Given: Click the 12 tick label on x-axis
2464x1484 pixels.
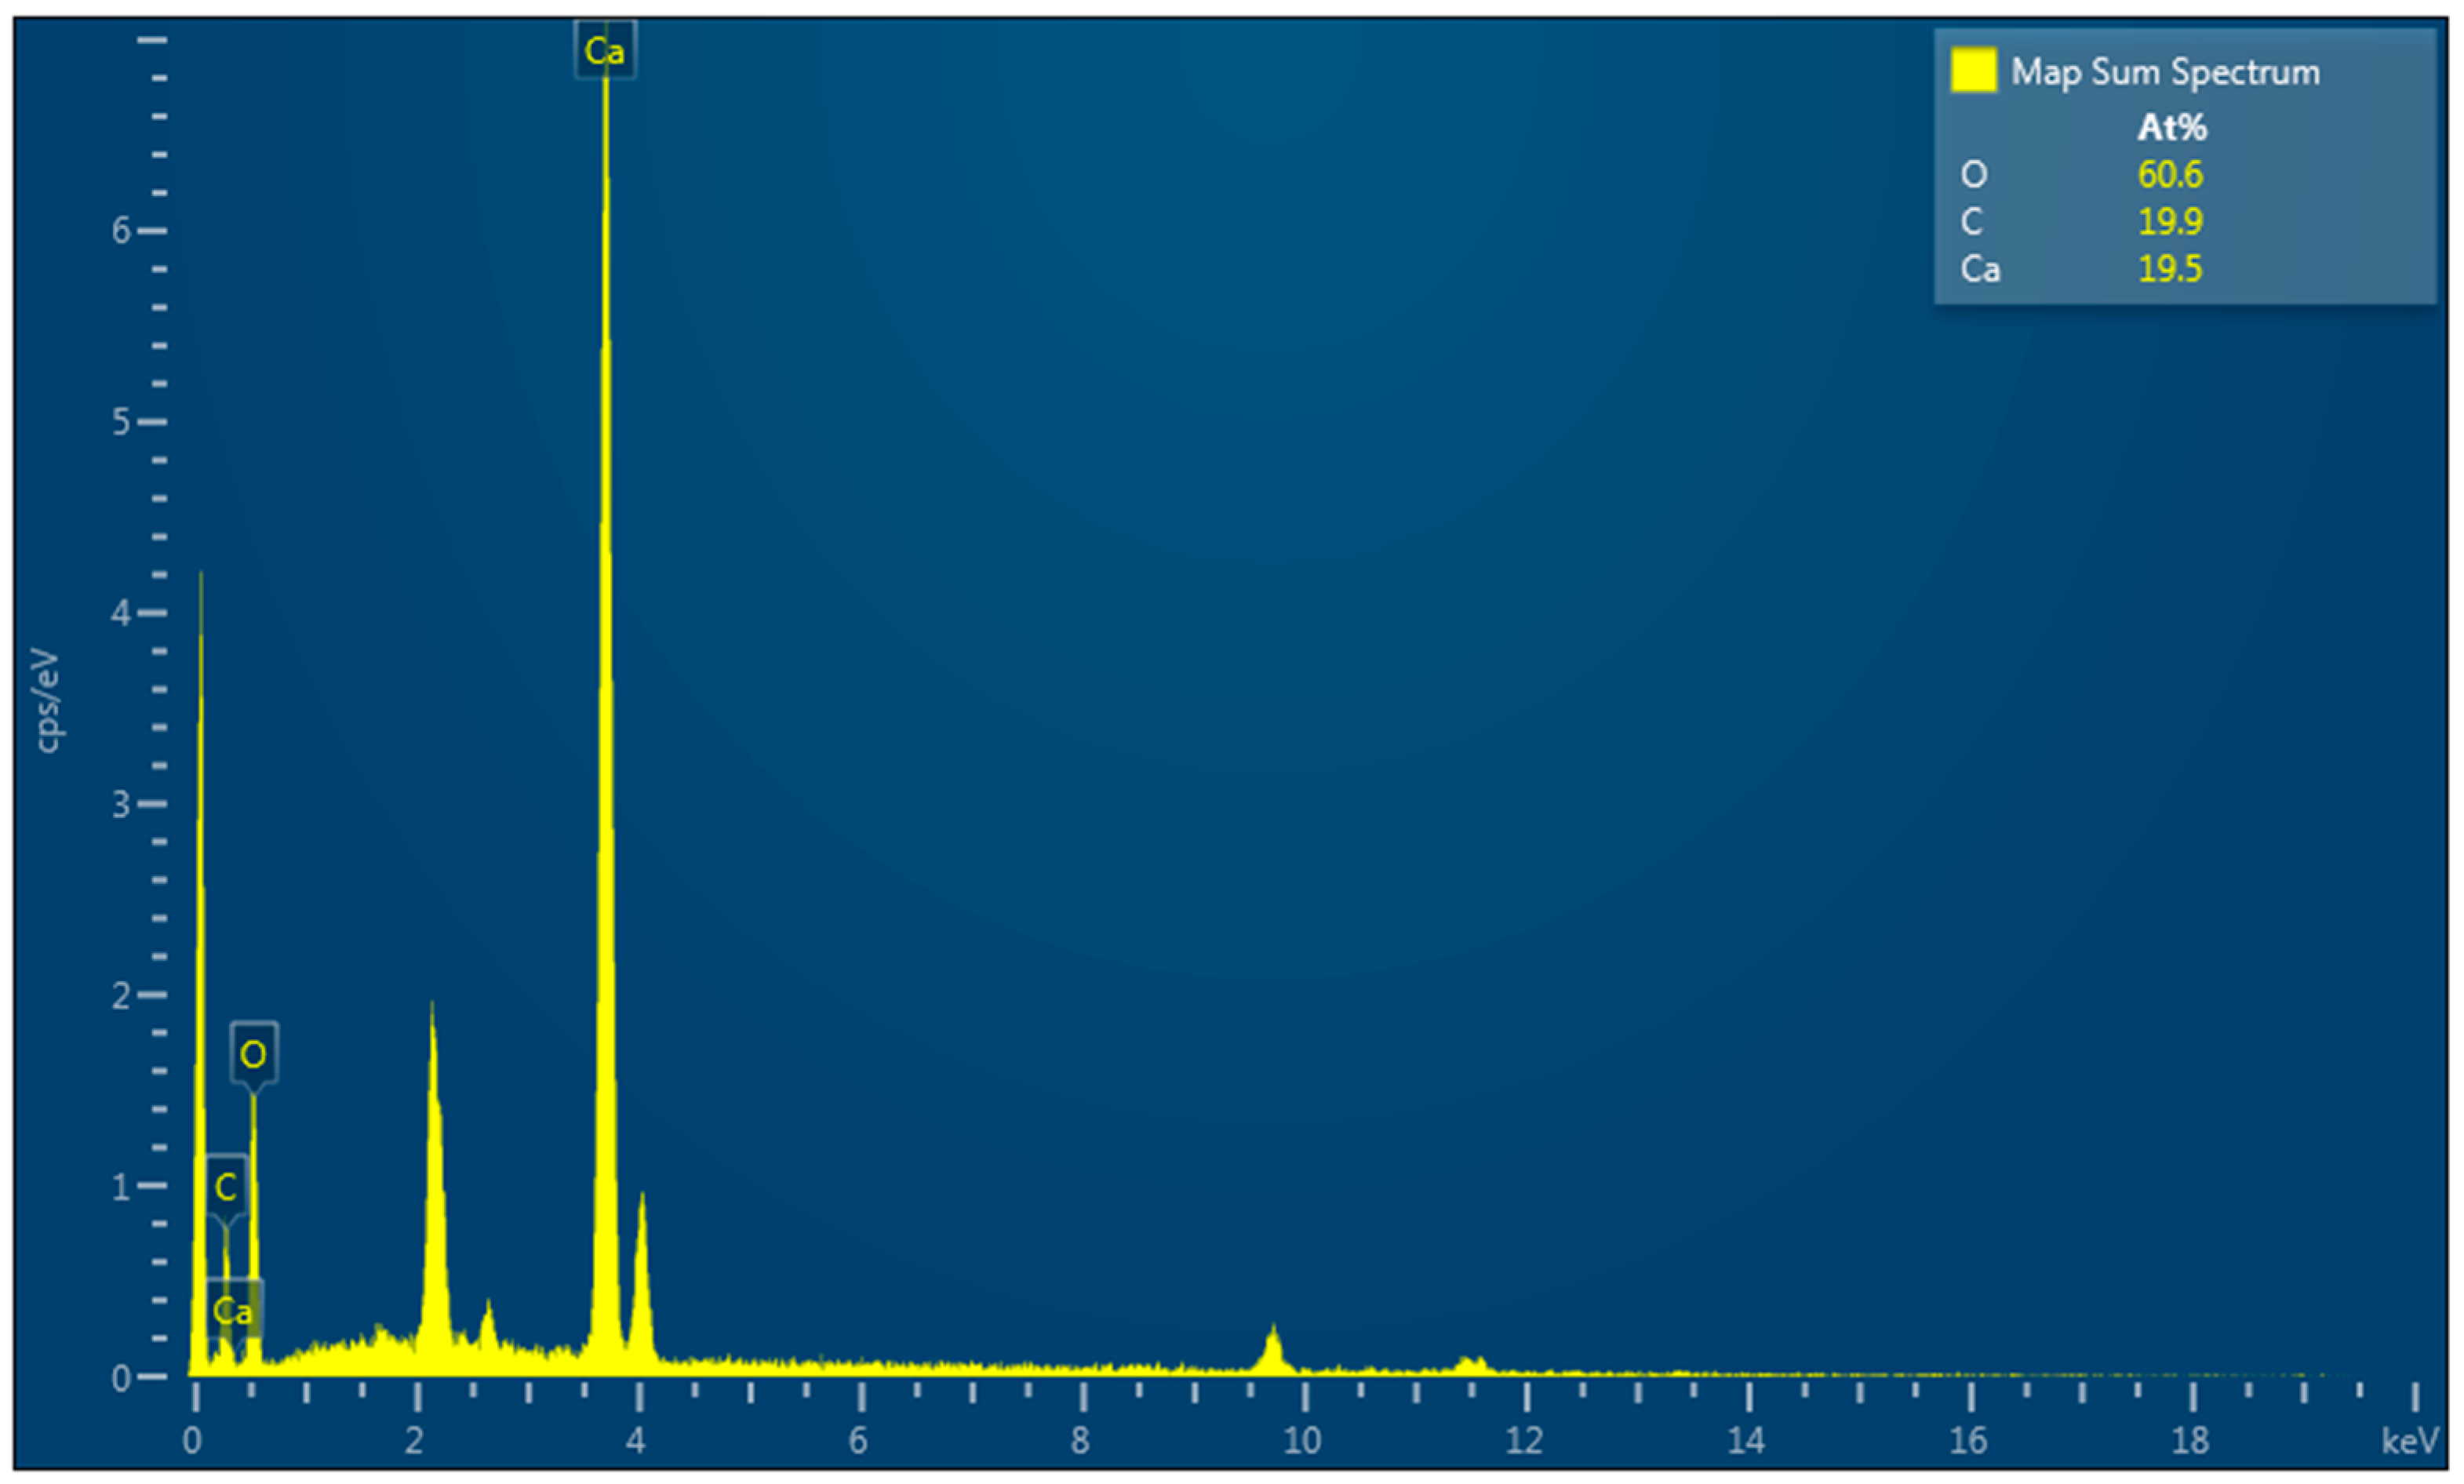Looking at the screenshot, I should point(1524,1441).
